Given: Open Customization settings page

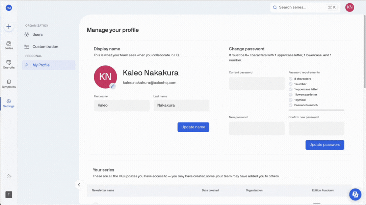Looking at the screenshot, I should 45,47.
